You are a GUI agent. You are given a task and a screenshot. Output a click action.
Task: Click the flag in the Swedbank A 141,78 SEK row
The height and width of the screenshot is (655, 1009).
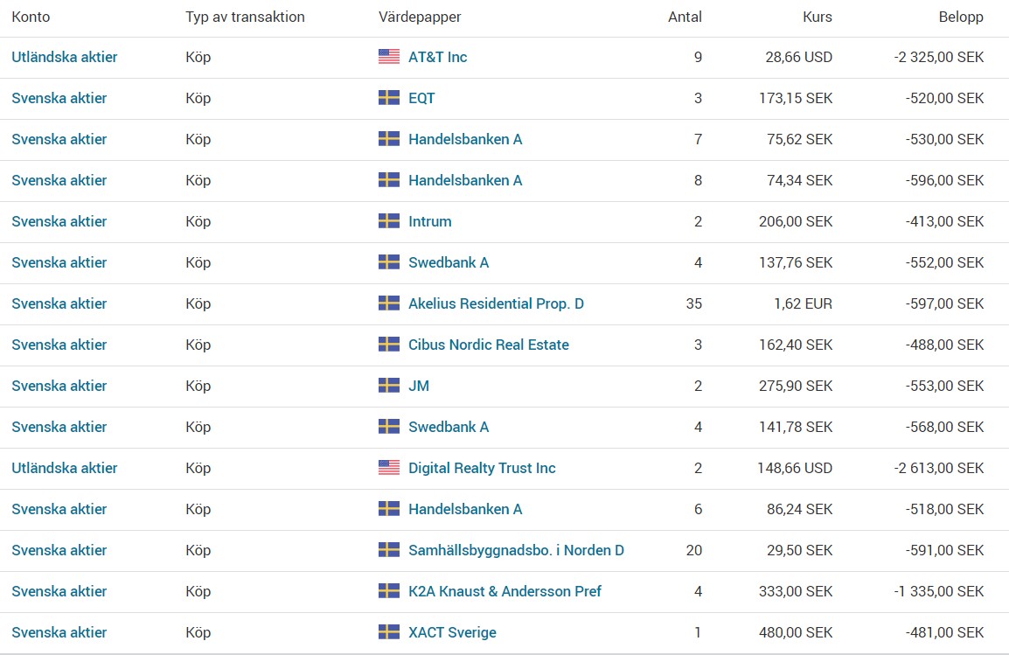click(389, 427)
